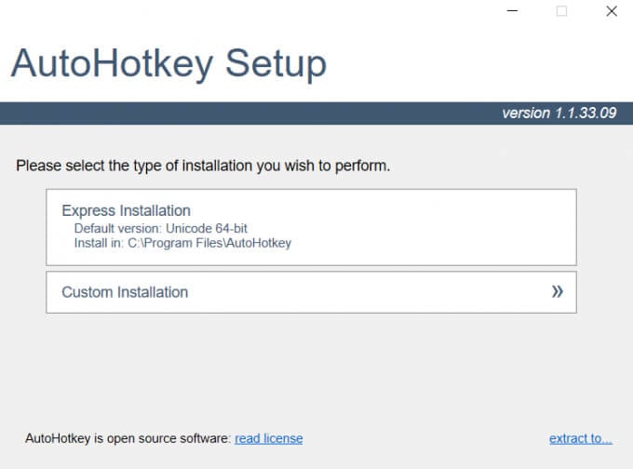The width and height of the screenshot is (633, 469).
Task: Click the version 1.1.33.09 label
Action: (x=559, y=113)
